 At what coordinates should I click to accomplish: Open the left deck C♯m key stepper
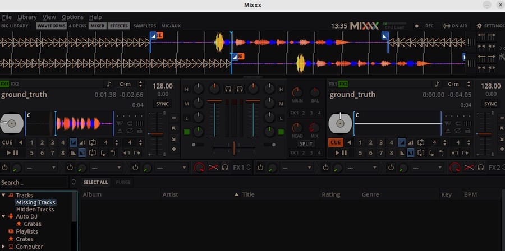pos(140,84)
